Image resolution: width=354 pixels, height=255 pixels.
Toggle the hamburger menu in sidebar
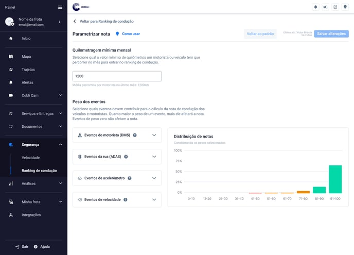click(x=60, y=7)
